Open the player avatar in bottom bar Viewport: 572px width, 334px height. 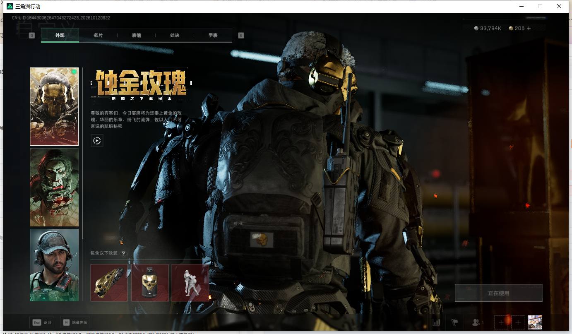click(x=535, y=322)
